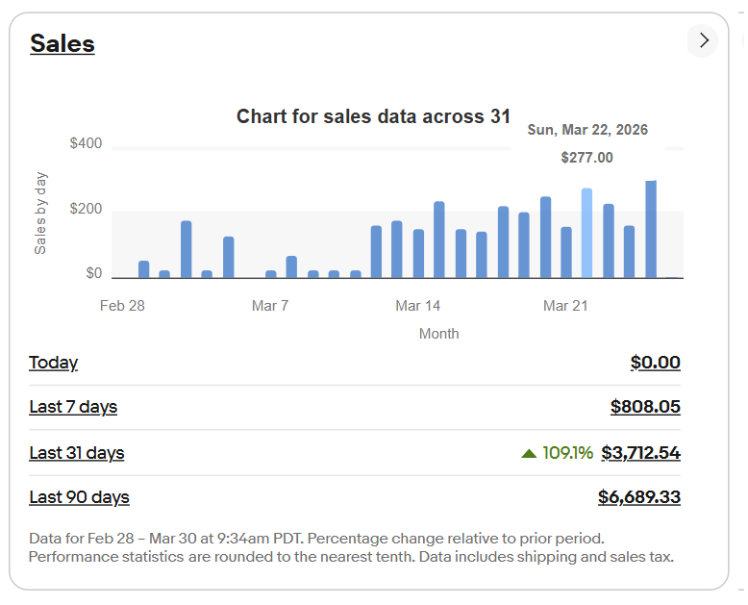Select the Last 90 days link
The width and height of the screenshot is (748, 605).
tap(79, 497)
